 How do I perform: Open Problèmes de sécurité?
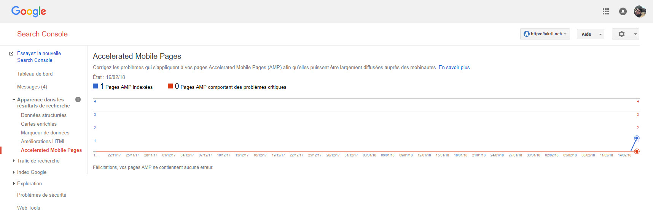tap(41, 195)
